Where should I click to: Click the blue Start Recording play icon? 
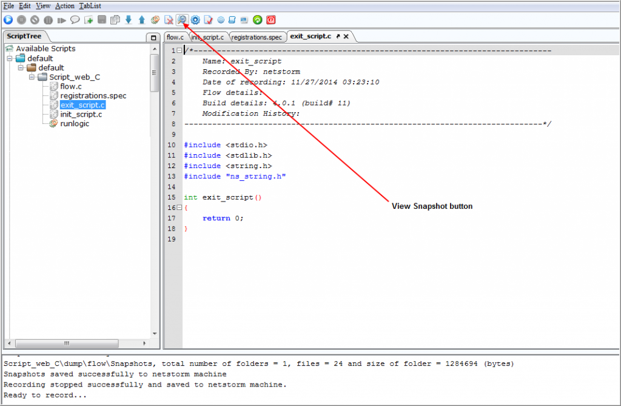coord(8,20)
